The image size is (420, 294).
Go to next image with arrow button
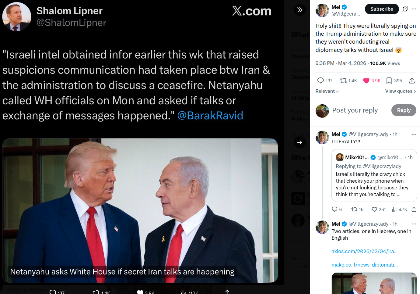click(300, 142)
